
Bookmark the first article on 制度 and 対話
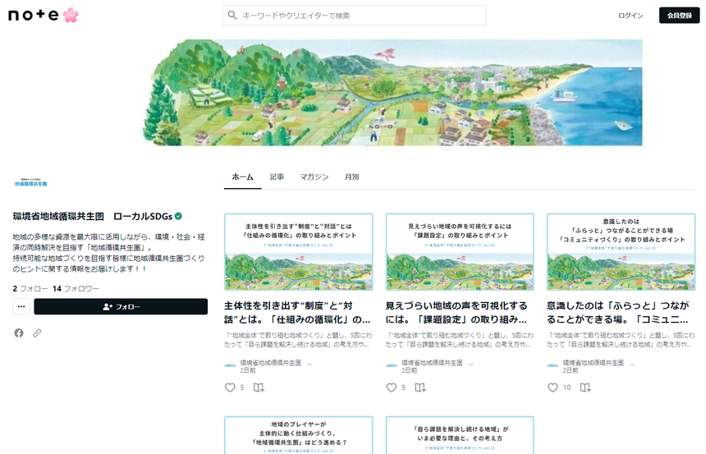click(259, 388)
